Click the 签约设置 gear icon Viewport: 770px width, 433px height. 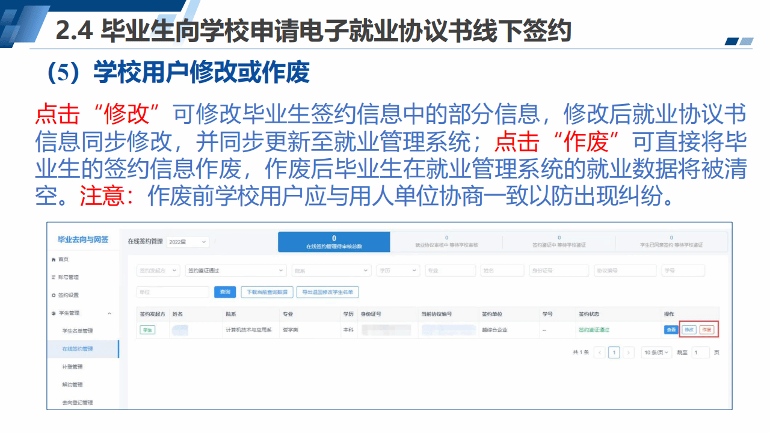54,295
